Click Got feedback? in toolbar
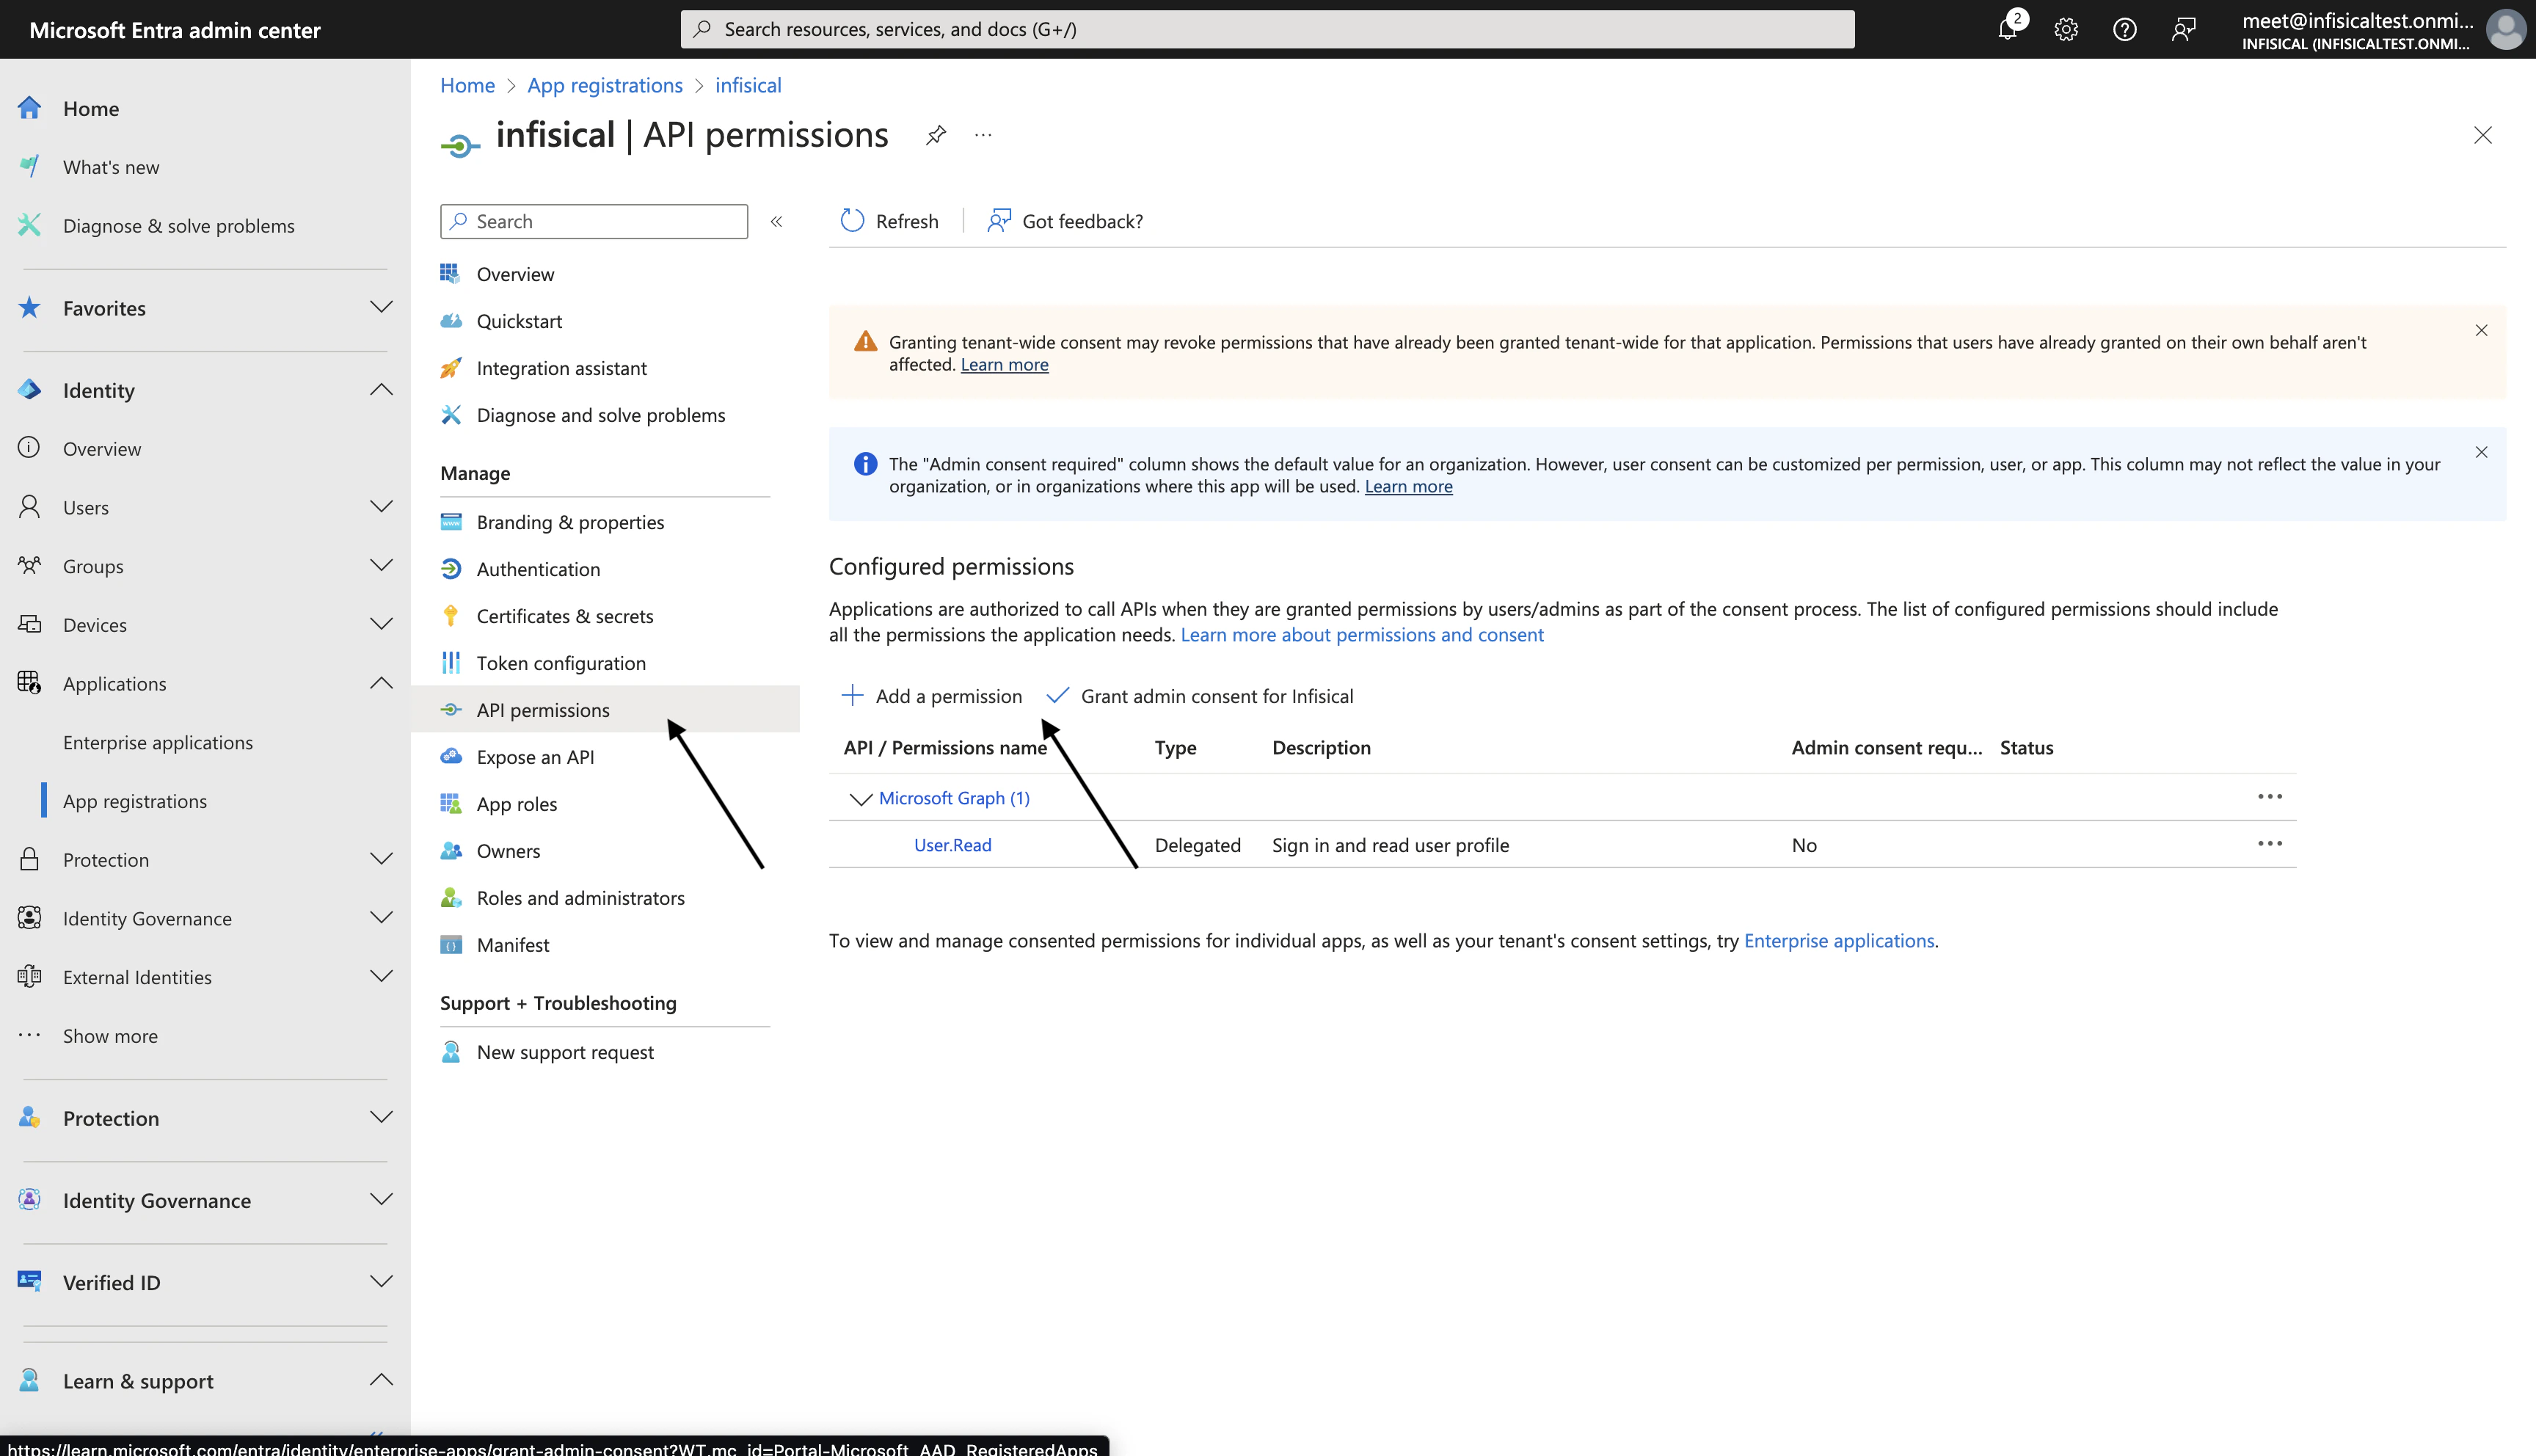 (x=1065, y=221)
